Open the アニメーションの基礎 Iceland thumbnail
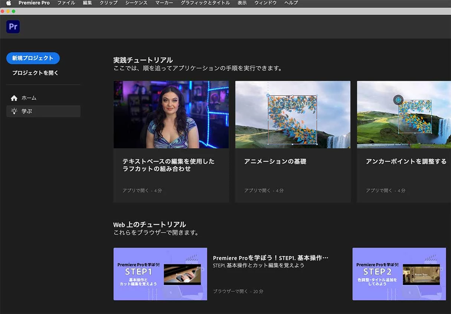This screenshot has height=314, width=451. pos(293,115)
